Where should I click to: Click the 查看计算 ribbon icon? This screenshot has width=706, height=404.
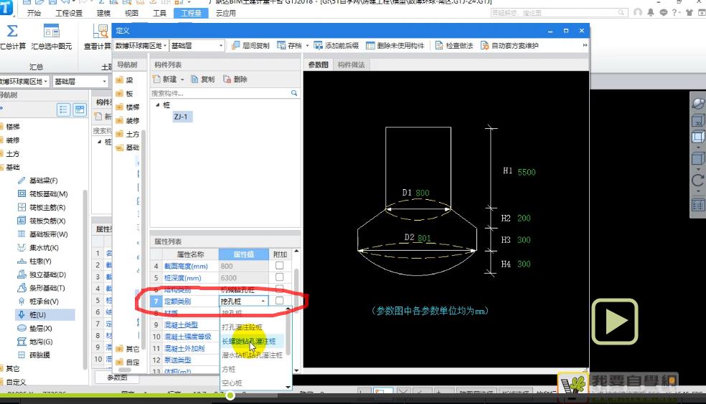pos(100,31)
